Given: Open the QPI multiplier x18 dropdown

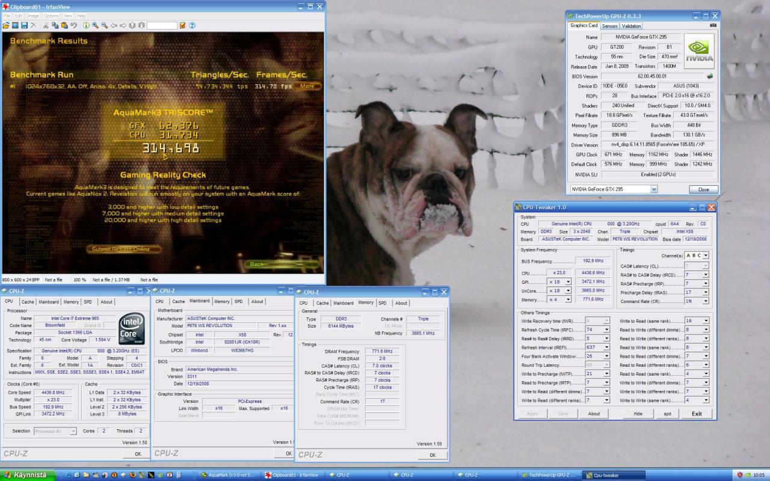Looking at the screenshot, I should tap(559, 281).
